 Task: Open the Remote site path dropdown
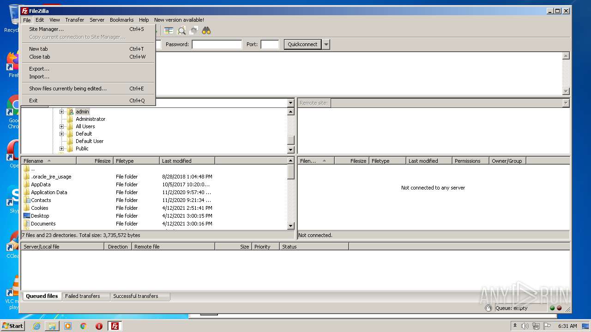pos(566,103)
